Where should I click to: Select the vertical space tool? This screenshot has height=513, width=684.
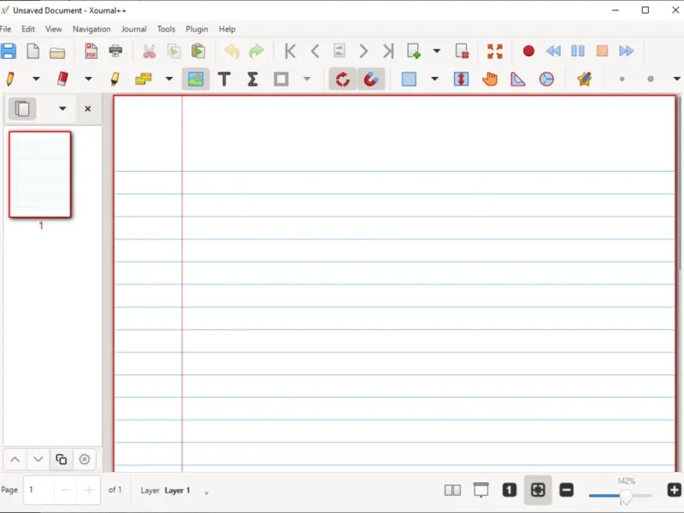[x=461, y=79]
